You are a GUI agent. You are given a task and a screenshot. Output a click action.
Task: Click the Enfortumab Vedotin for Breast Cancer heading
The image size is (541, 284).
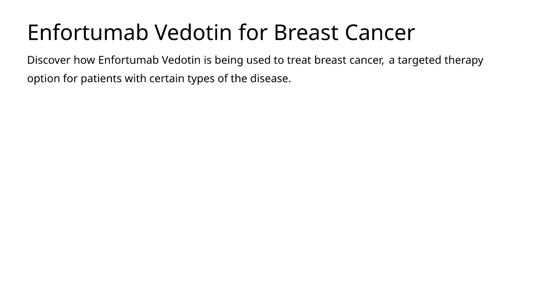pyautogui.click(x=221, y=32)
